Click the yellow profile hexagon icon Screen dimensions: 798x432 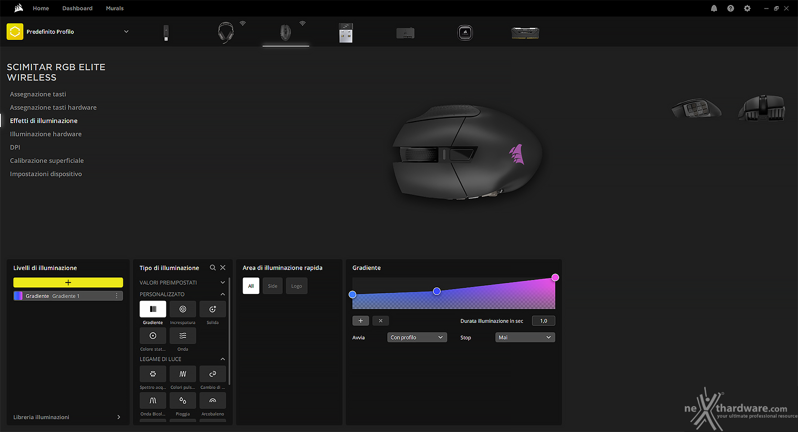pyautogui.click(x=15, y=31)
